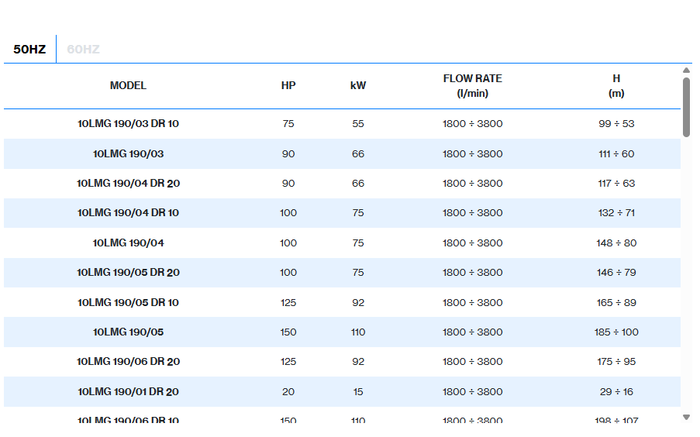Click model 10LMG 190/05 DR 20
The image size is (700, 437).
pyautogui.click(x=128, y=273)
